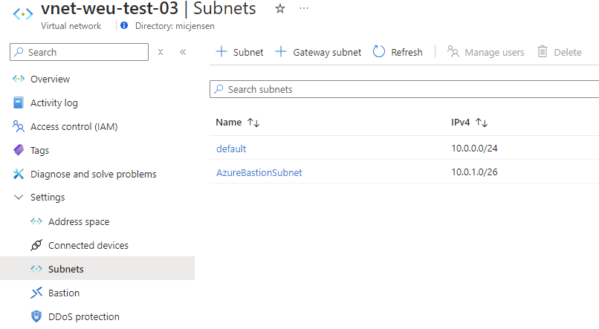Screen dimensions: 599x329
Task: Collapse the sidebar using double chevron
Action: pyautogui.click(x=183, y=52)
